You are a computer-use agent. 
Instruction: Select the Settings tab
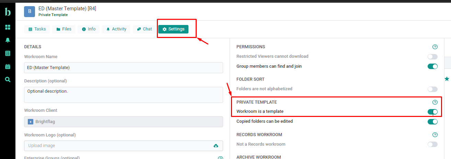point(173,29)
